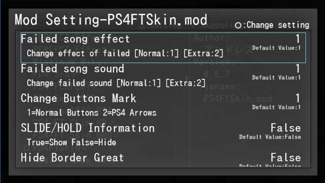325x183 pixels.
Task: Click Default Value:1 under Failed song sound
Action: pyautogui.click(x=276, y=78)
